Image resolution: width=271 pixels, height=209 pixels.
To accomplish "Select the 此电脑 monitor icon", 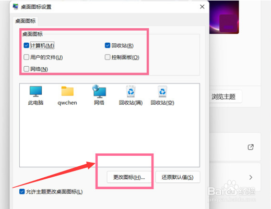I will point(36,91).
